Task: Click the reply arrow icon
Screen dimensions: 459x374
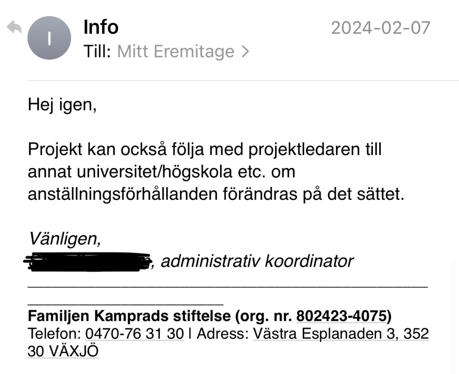Action: click(14, 28)
